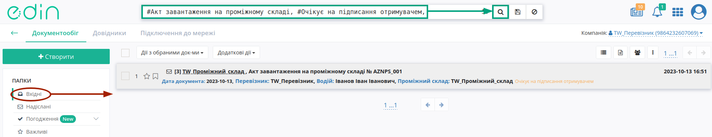Go to next page in top pager
The image size is (712, 137).
(703, 53)
